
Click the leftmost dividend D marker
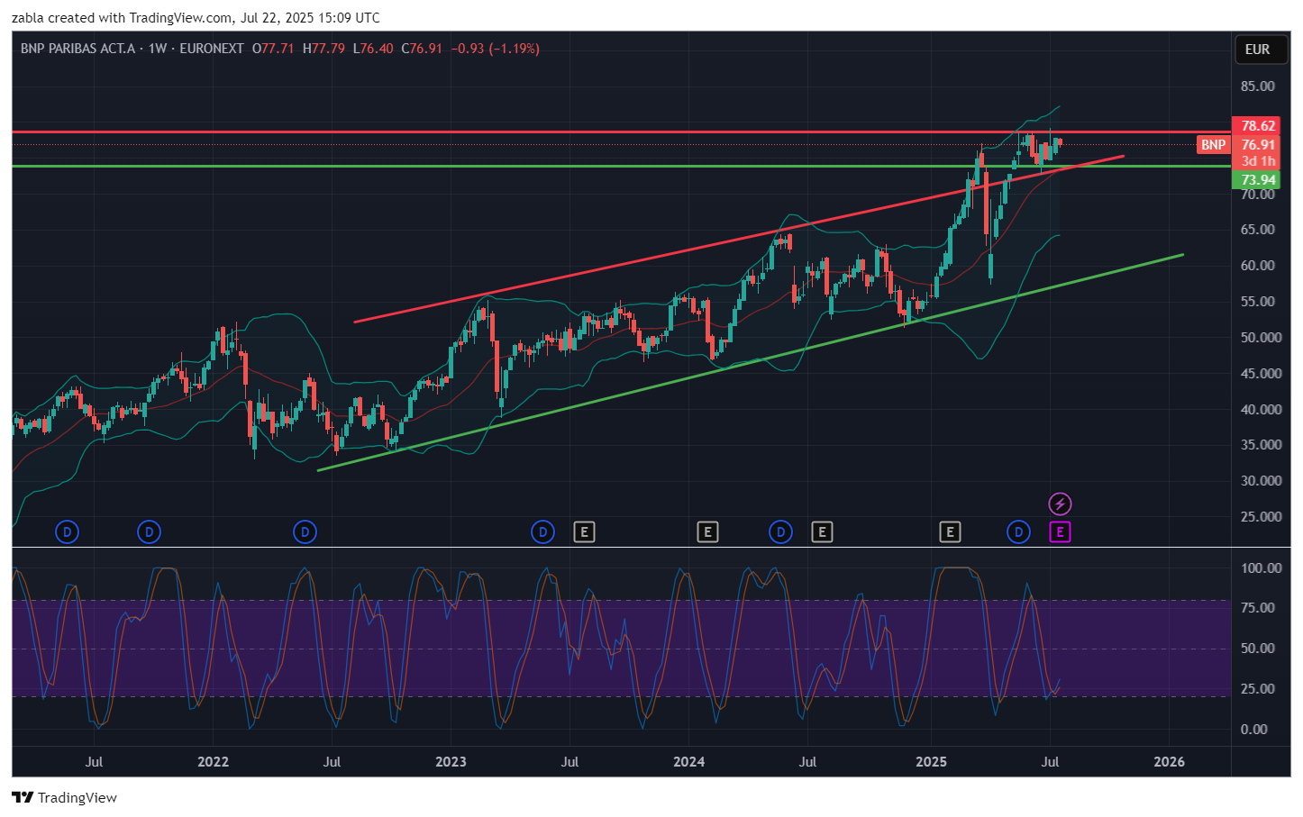[68, 532]
